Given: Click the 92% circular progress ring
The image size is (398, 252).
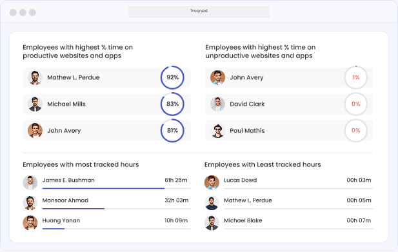Looking at the screenshot, I should coord(172,77).
